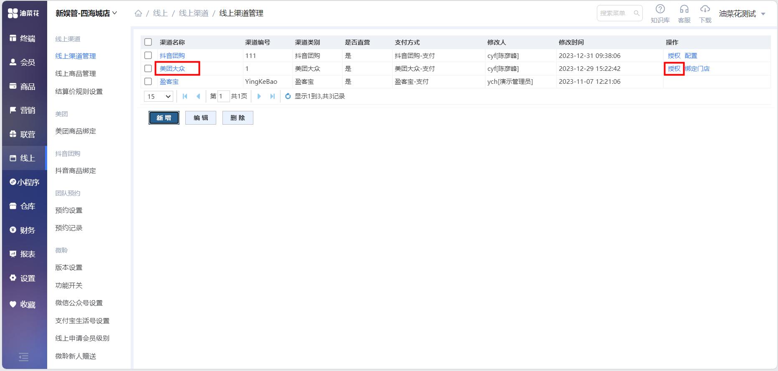The height and width of the screenshot is (371, 778).
Task: Open the 报表 sidebar module
Action: [23, 254]
